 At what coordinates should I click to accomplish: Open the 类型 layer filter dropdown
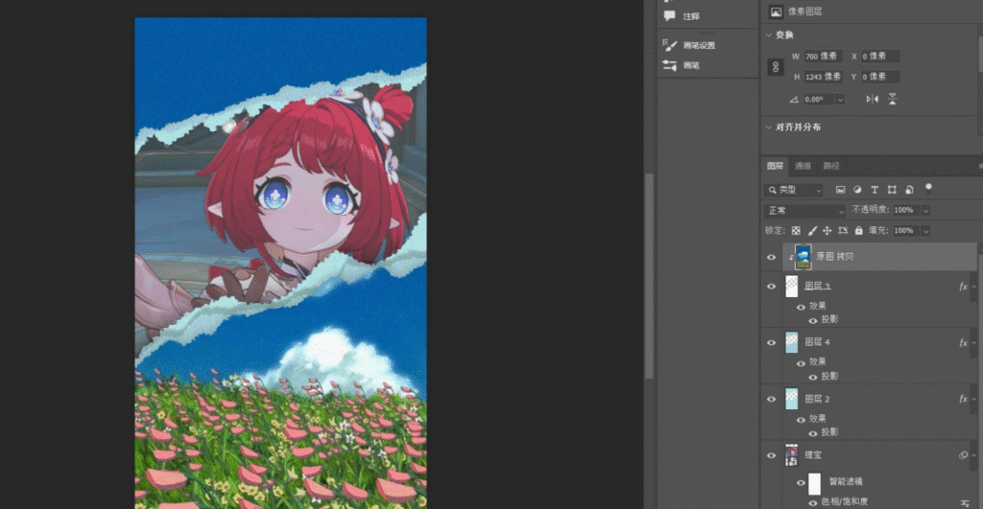794,190
